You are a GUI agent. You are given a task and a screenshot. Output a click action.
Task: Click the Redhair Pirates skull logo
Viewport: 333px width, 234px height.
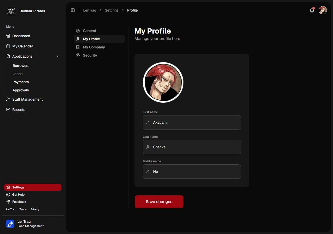click(x=11, y=11)
